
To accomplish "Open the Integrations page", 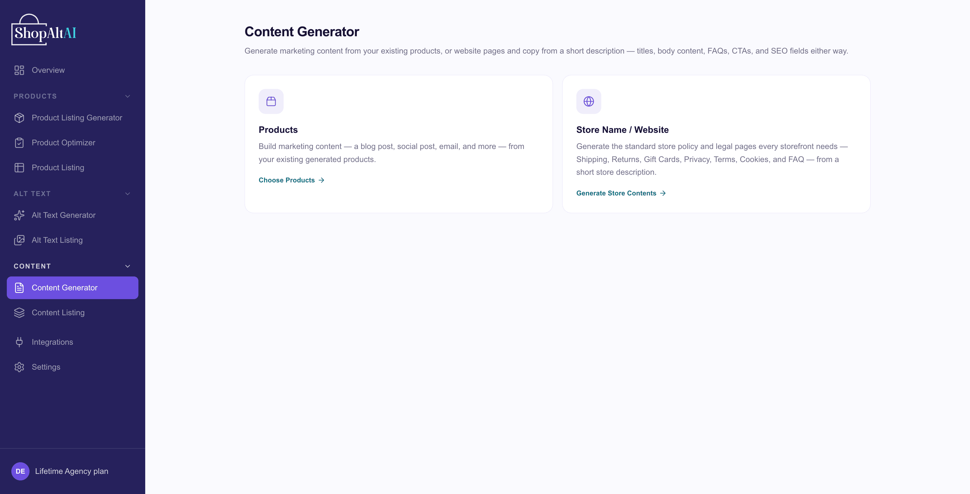I will [x=72, y=342].
